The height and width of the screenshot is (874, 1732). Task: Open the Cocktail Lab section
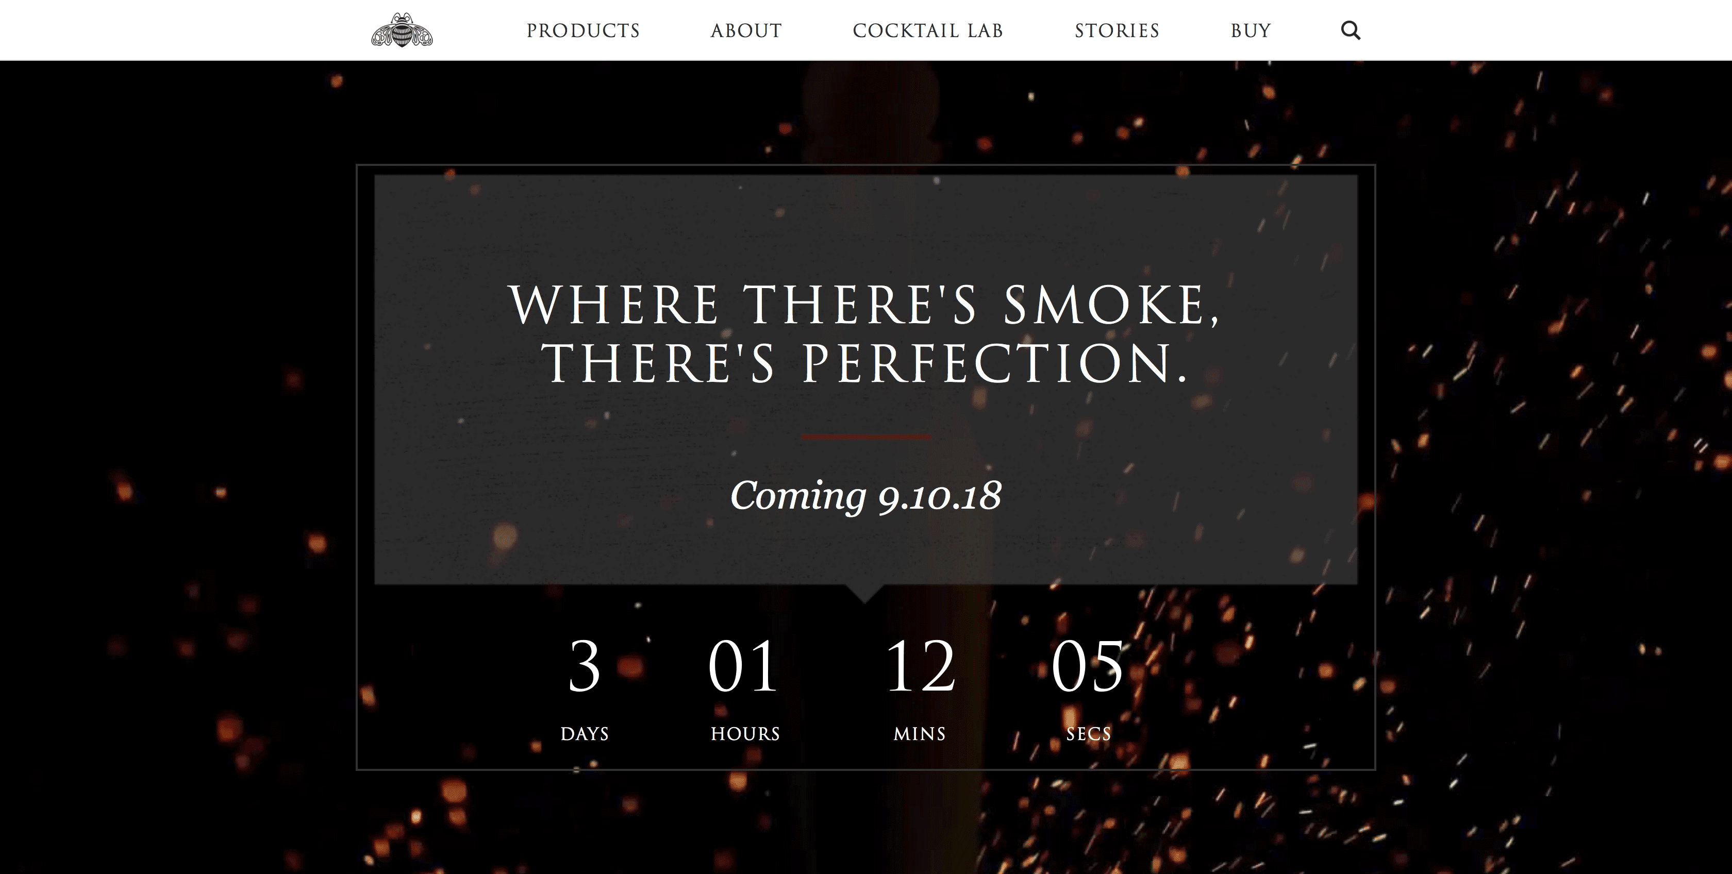(x=928, y=31)
